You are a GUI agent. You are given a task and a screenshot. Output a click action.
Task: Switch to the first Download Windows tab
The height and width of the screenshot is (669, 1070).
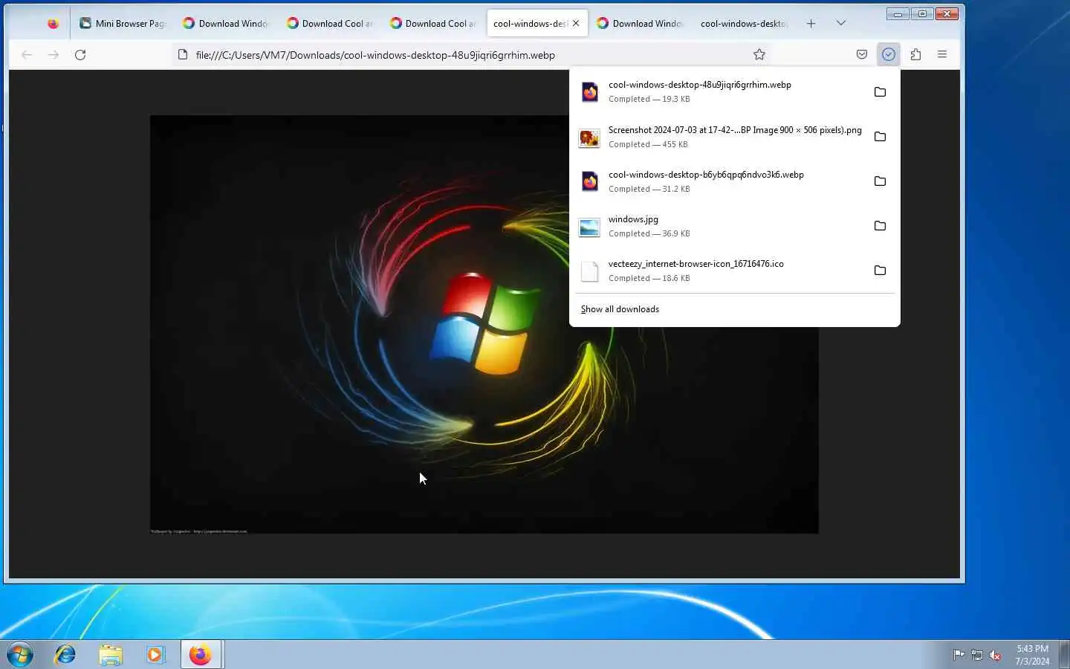tap(227, 23)
